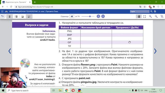Click the crop selection tool
Image resolution: width=165 pixels, height=93 pixels.
coord(162,16)
